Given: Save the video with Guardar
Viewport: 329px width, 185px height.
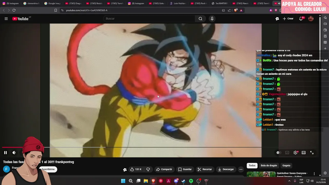Looking at the screenshot, I should 185,169.
